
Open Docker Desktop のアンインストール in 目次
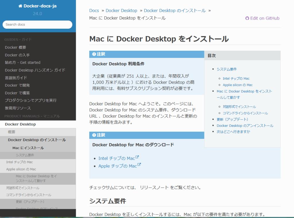coord(245,126)
